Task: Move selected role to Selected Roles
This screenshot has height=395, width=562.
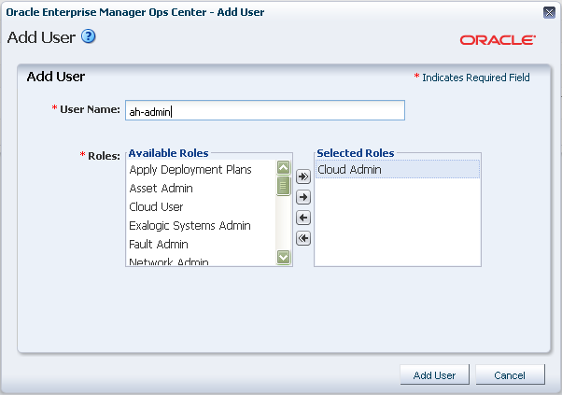Action: 303,197
